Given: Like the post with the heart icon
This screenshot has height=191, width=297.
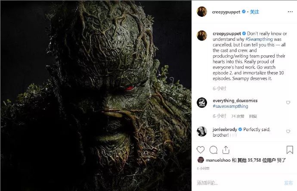Looking at the screenshot, I should tap(201, 150).
